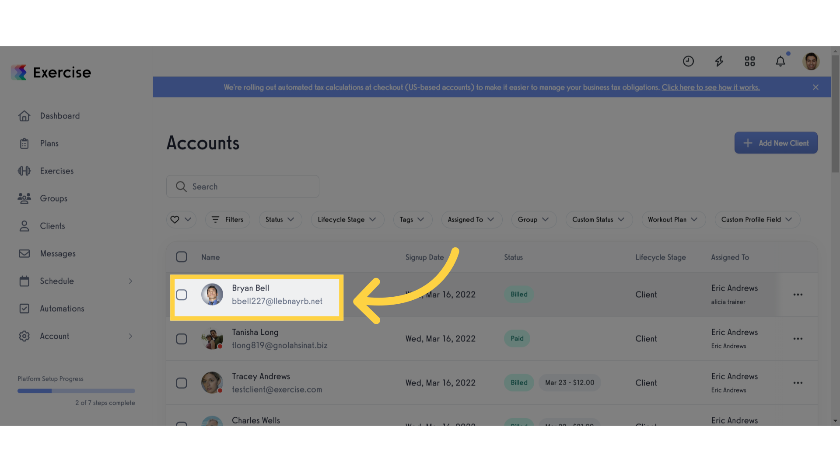The image size is (840, 472).
Task: Open the three-dot menu for Bryan Bell
Action: point(798,295)
